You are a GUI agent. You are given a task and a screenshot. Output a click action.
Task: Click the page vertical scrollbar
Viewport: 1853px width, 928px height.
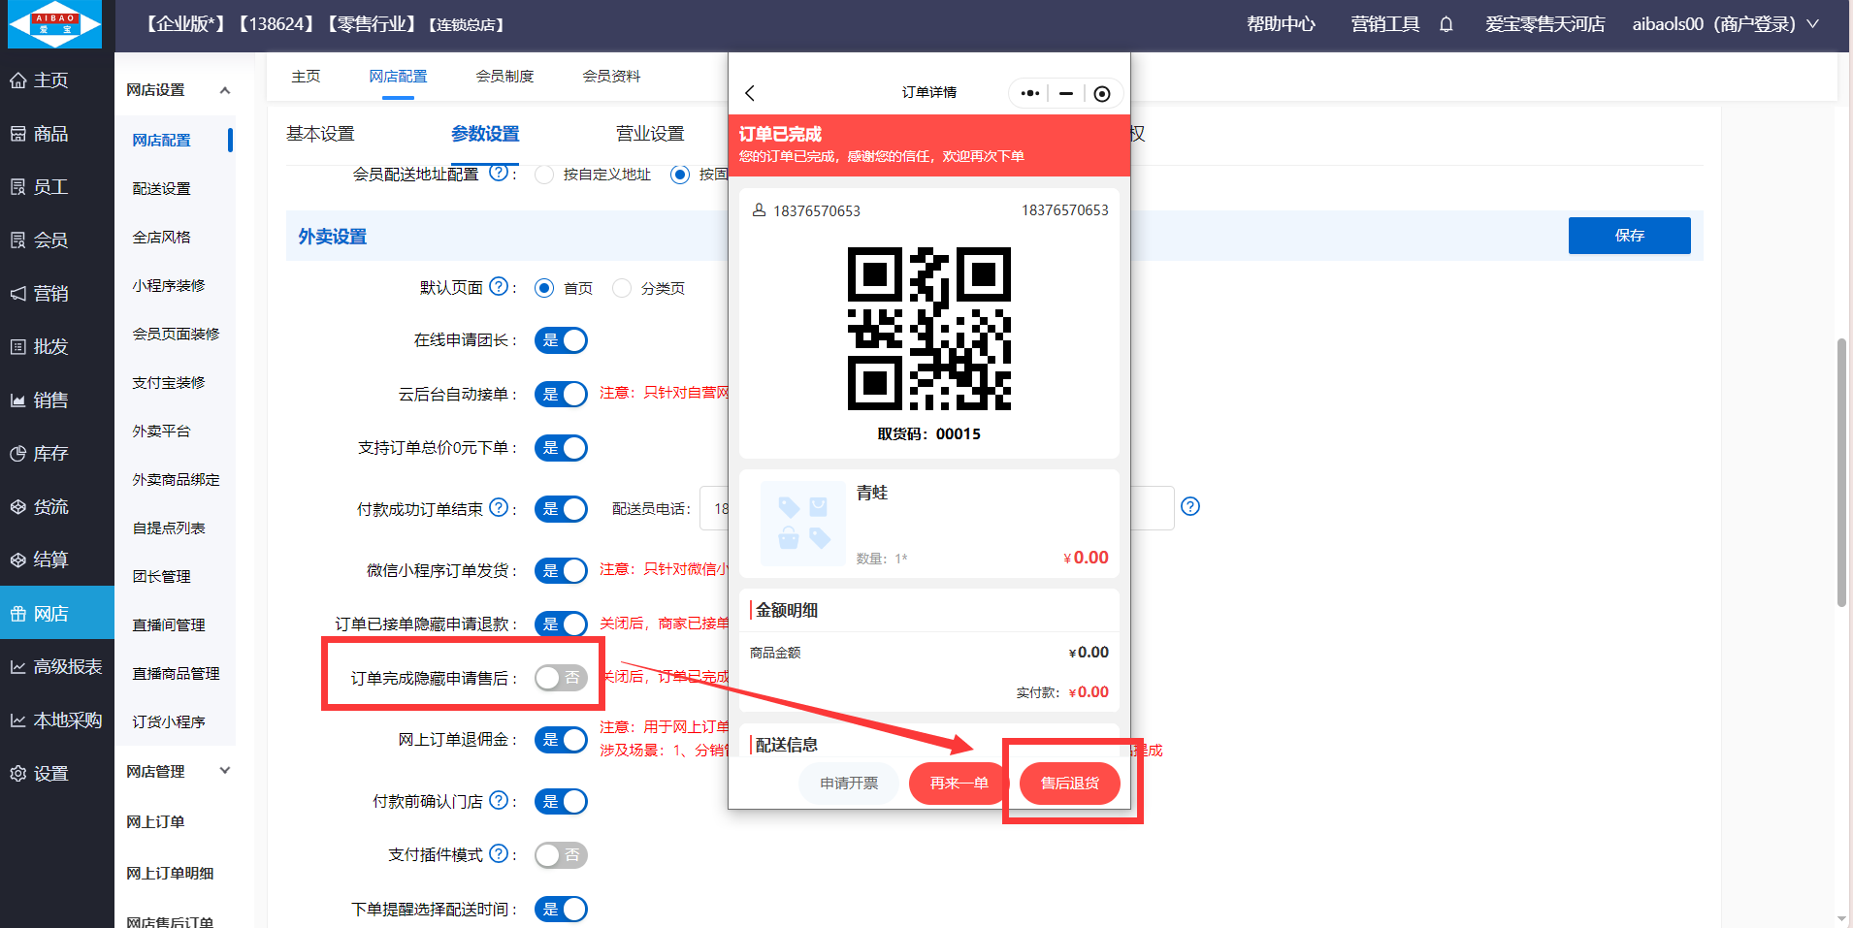(x=1841, y=472)
